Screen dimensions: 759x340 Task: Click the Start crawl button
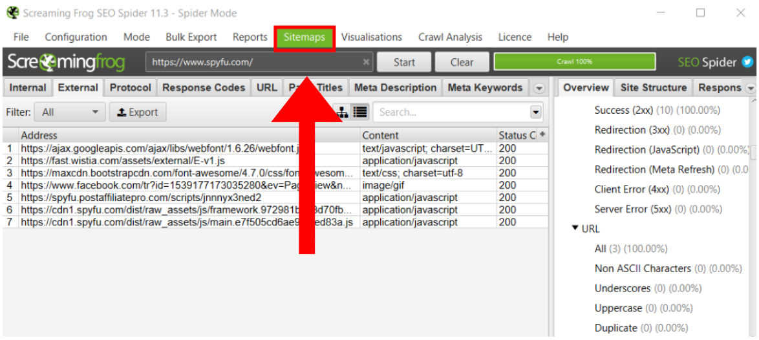point(404,62)
